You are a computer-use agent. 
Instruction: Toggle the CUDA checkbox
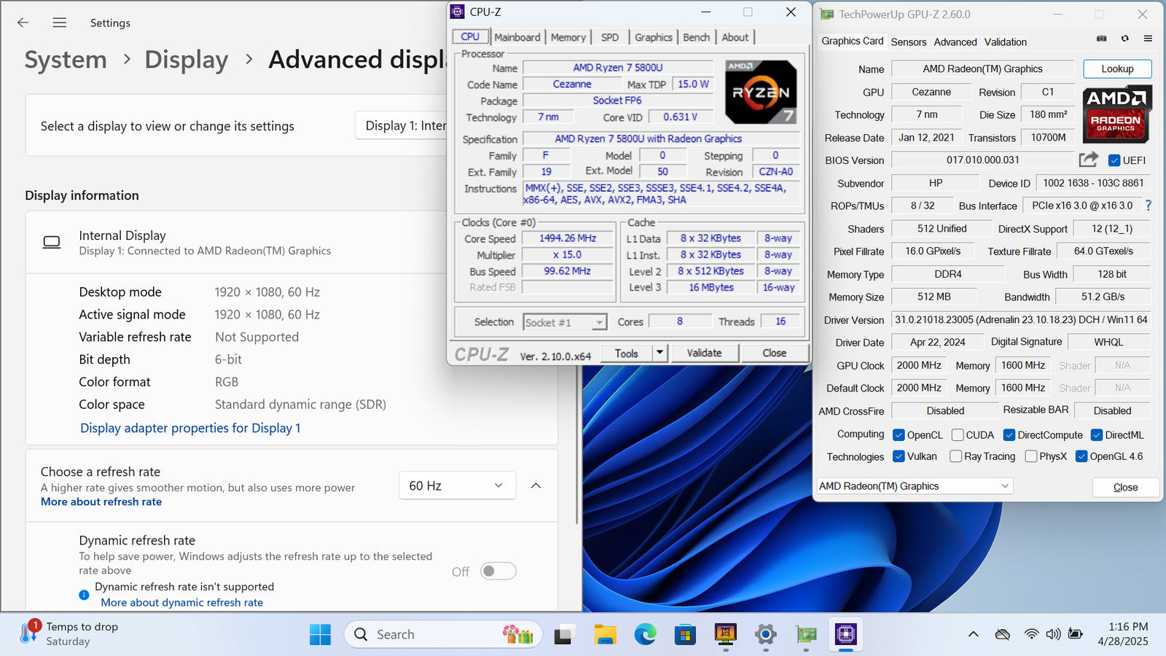(958, 435)
